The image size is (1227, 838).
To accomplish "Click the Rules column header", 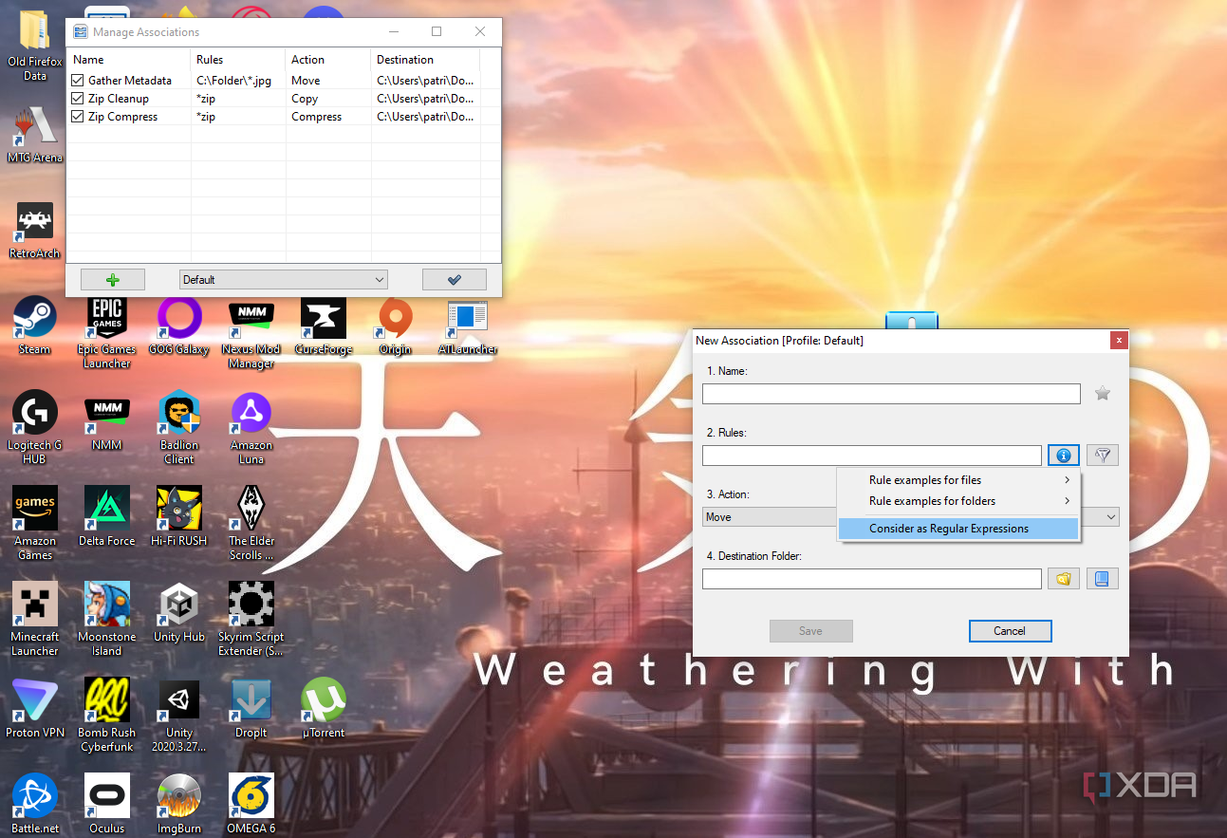I will 238,60.
